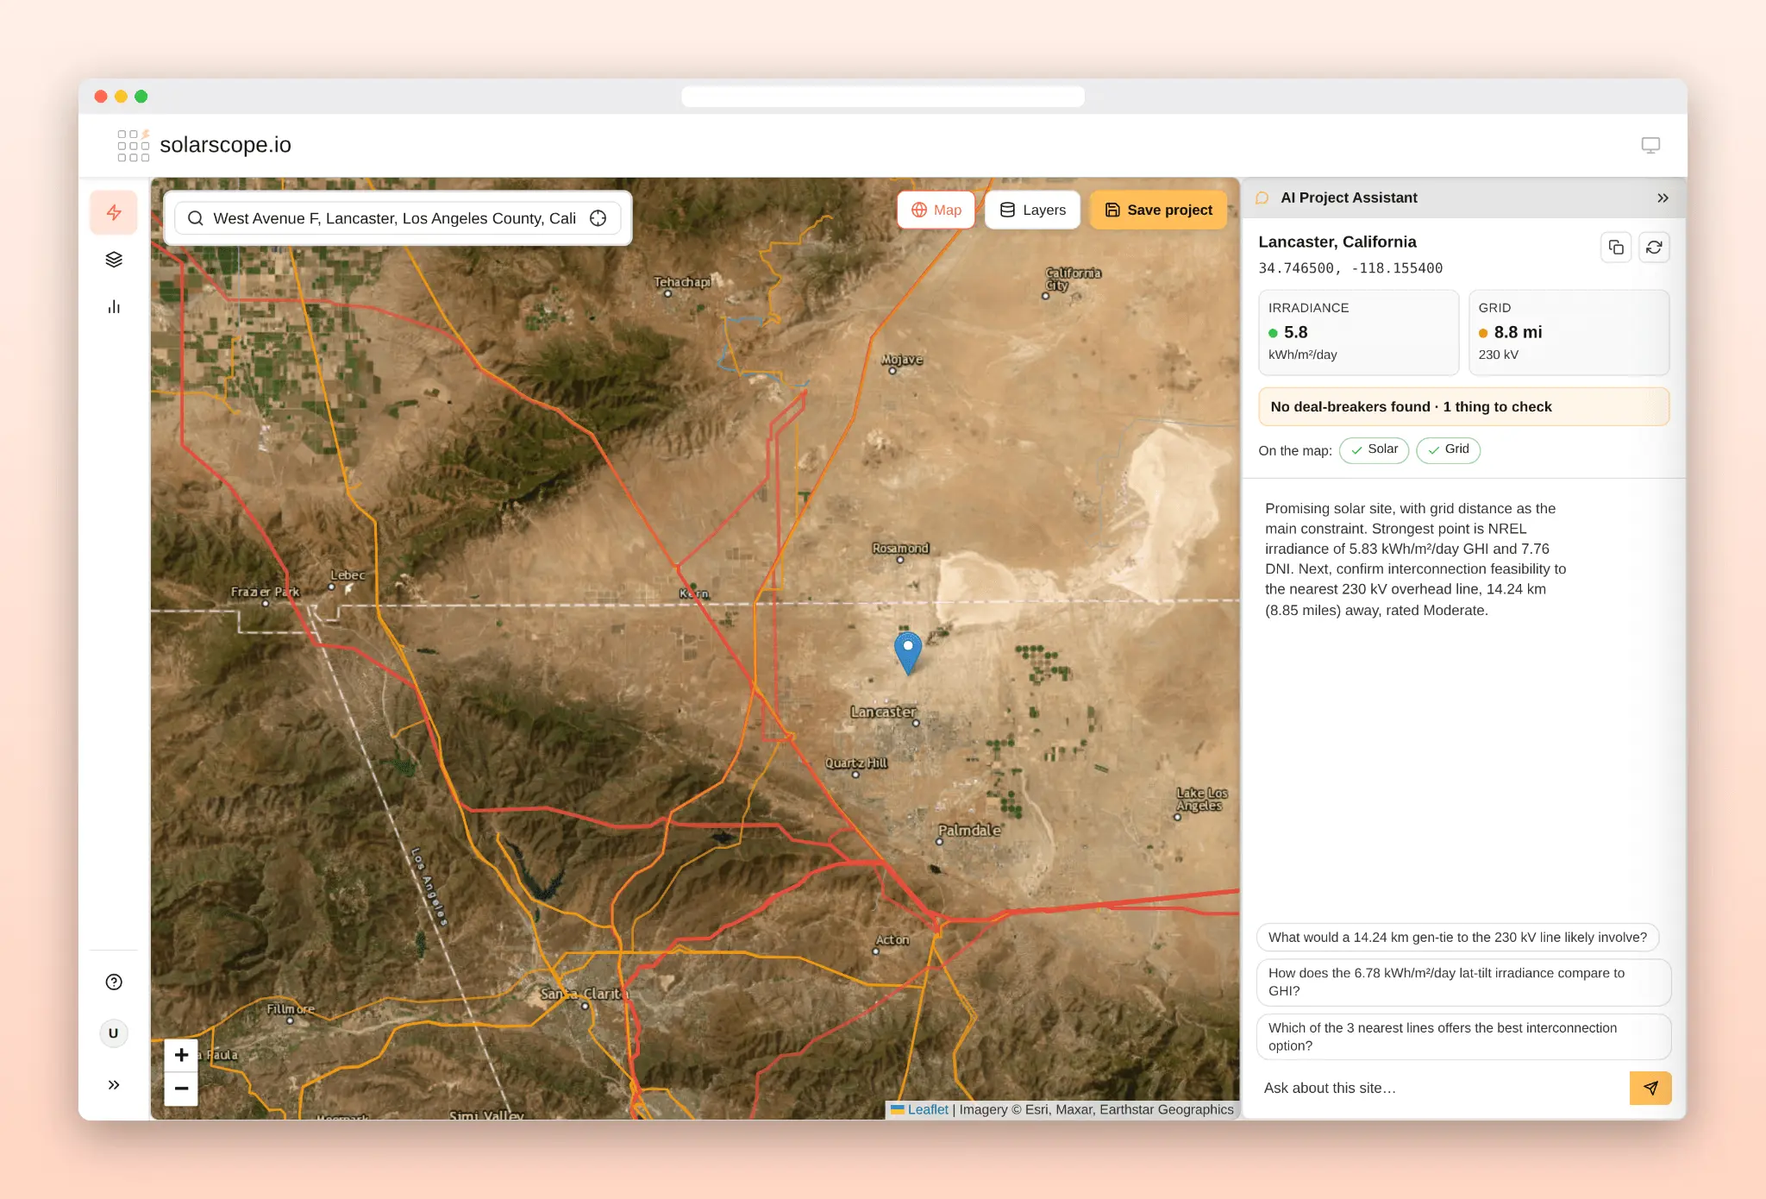Click the coordinates 34.746500, -118.155400

click(1350, 268)
